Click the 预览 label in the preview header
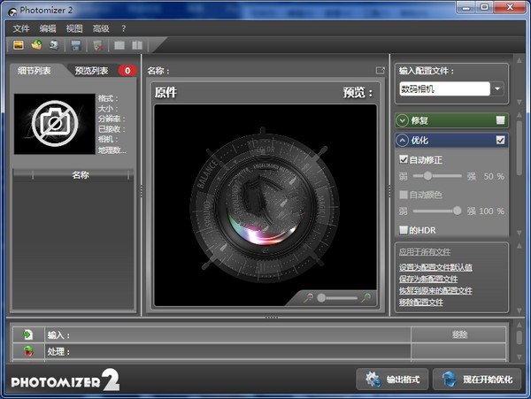531x399 pixels. [x=358, y=92]
